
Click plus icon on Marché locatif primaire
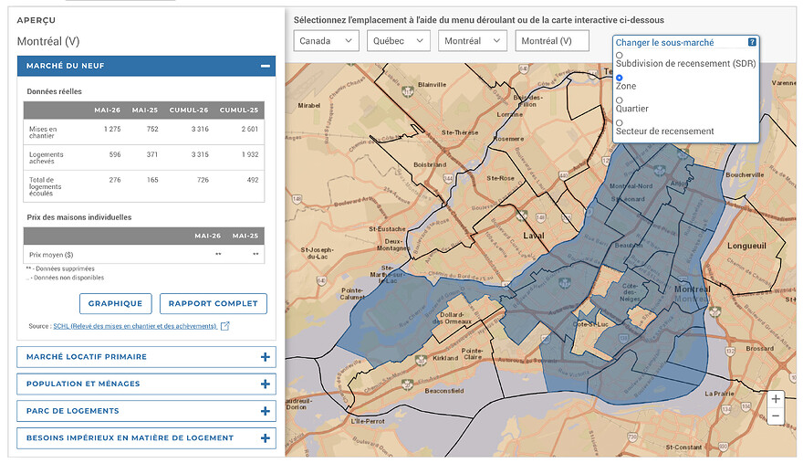coord(266,357)
